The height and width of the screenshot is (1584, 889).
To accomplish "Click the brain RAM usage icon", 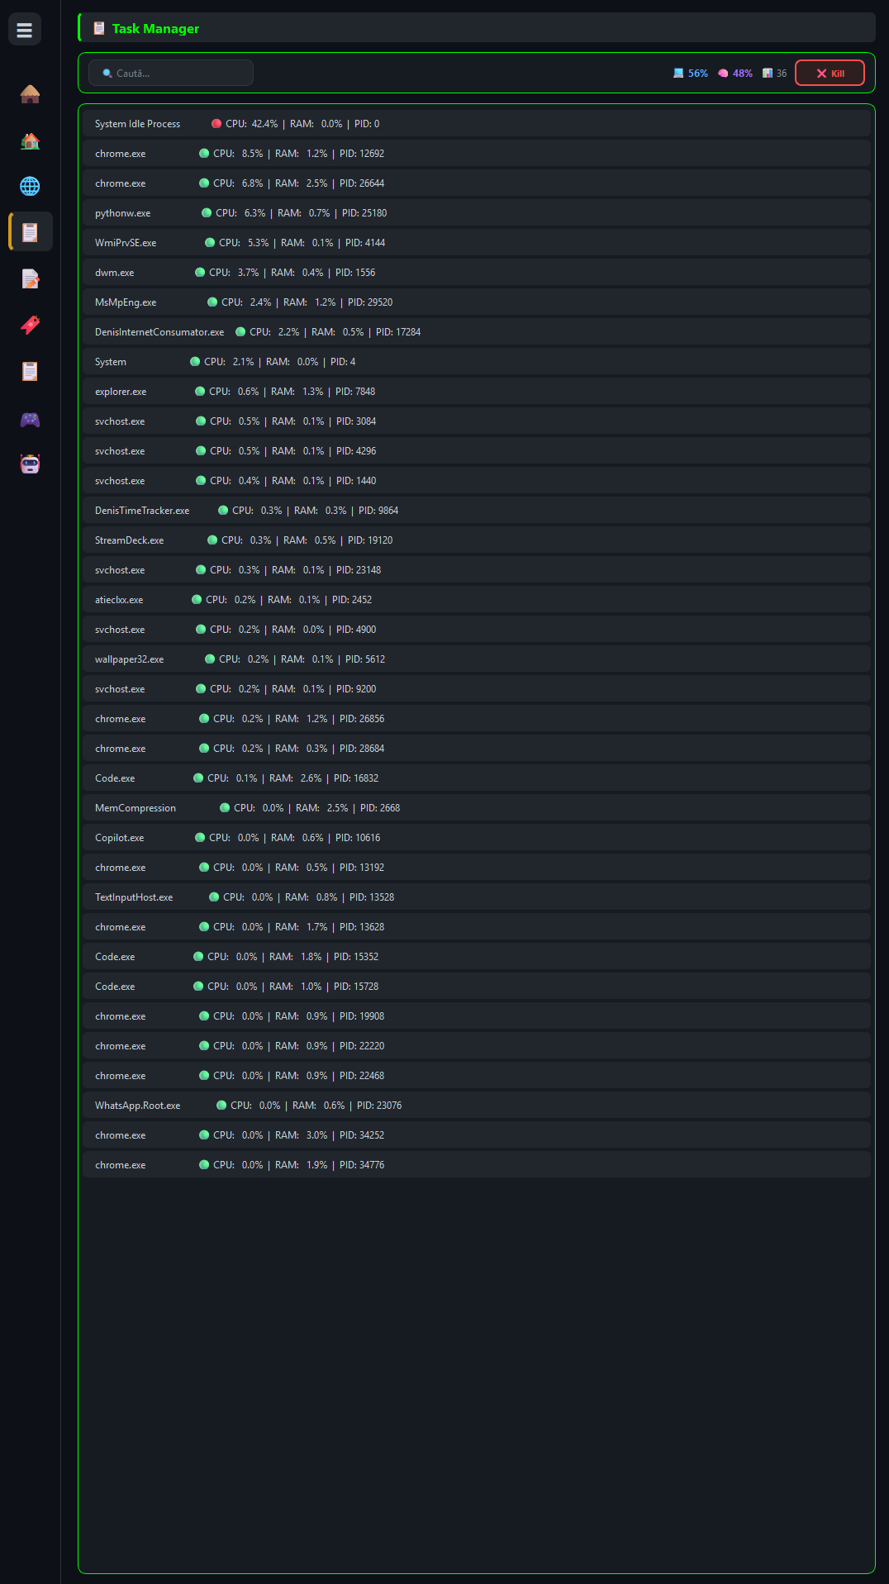I will coord(723,74).
